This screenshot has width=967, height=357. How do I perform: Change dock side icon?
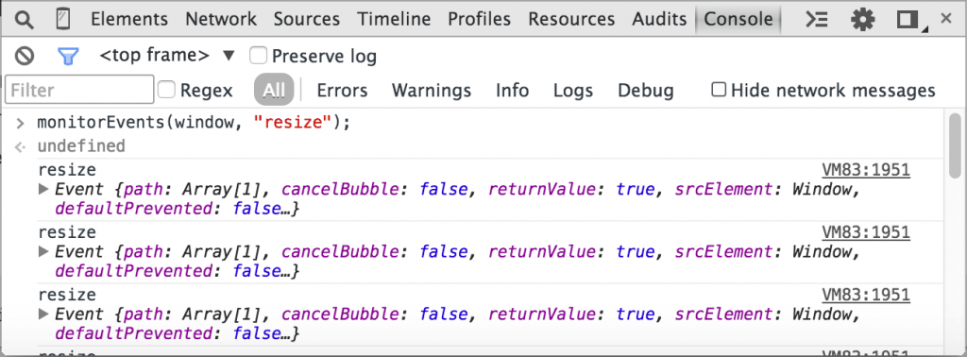tap(911, 21)
